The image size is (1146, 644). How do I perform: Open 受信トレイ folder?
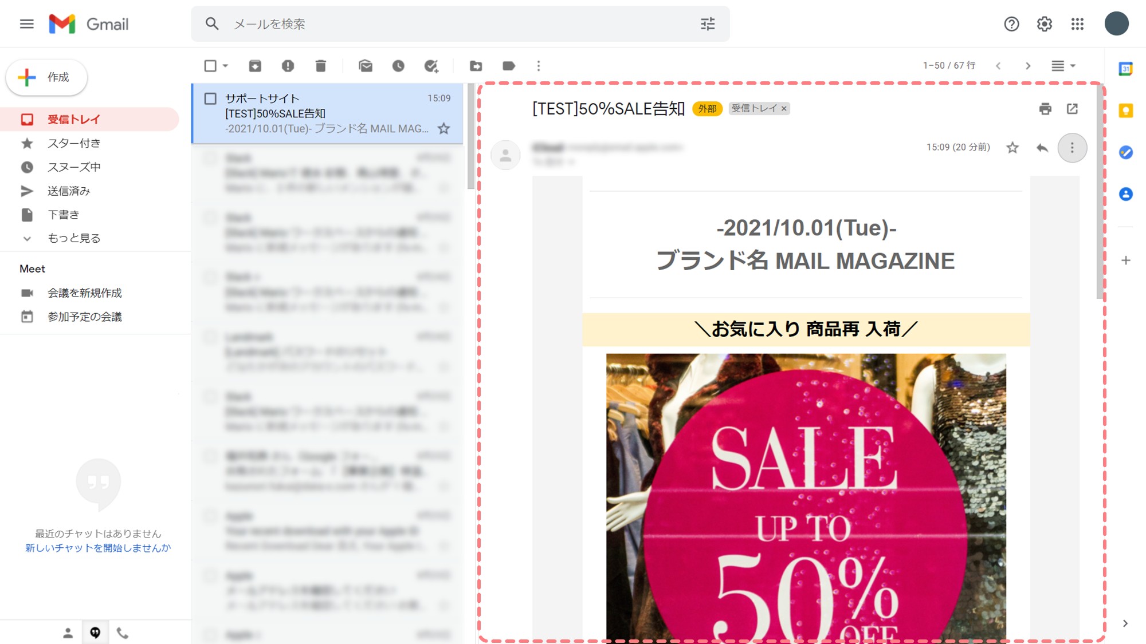coord(89,119)
